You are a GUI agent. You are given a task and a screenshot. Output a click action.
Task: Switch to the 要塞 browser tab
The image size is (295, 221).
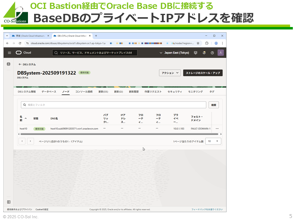30,36
